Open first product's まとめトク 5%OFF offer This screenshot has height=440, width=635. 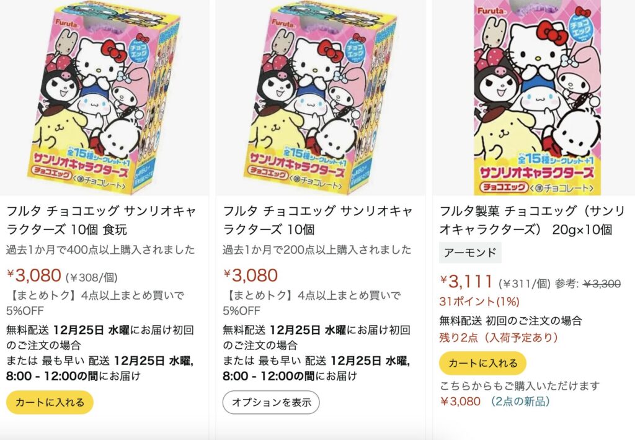click(x=95, y=303)
